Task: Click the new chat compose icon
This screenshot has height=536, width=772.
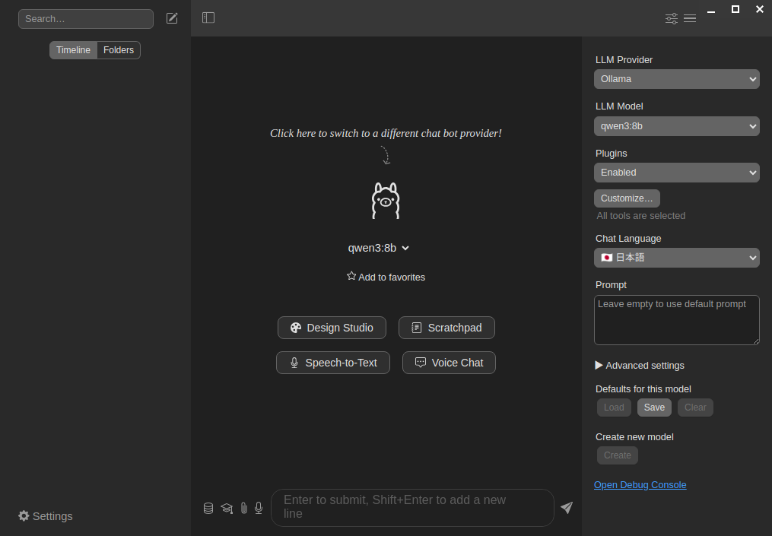Action: click(x=172, y=19)
